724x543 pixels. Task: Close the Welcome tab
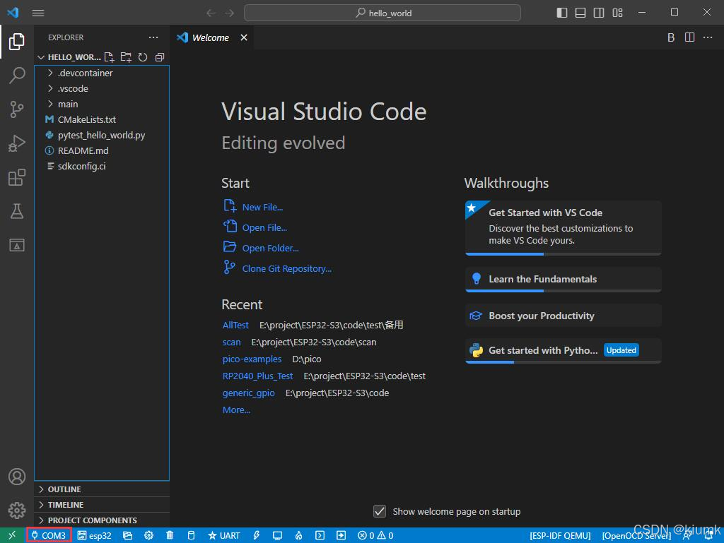[244, 37]
